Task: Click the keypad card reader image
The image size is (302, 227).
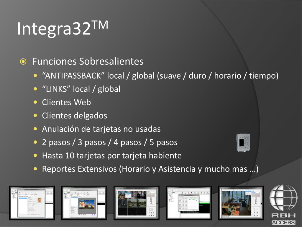Action: coord(243,143)
